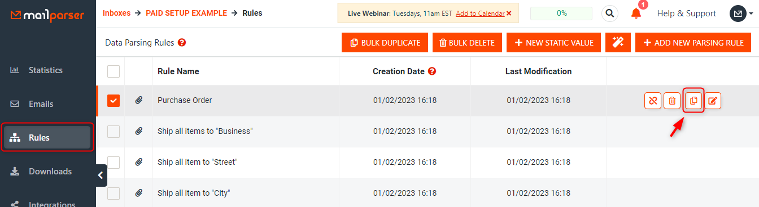
Task: Uncheck the Purchase Order rule checkbox
Action: click(114, 101)
